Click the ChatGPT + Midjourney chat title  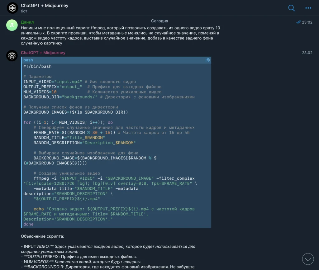pyautogui.click(x=45, y=6)
